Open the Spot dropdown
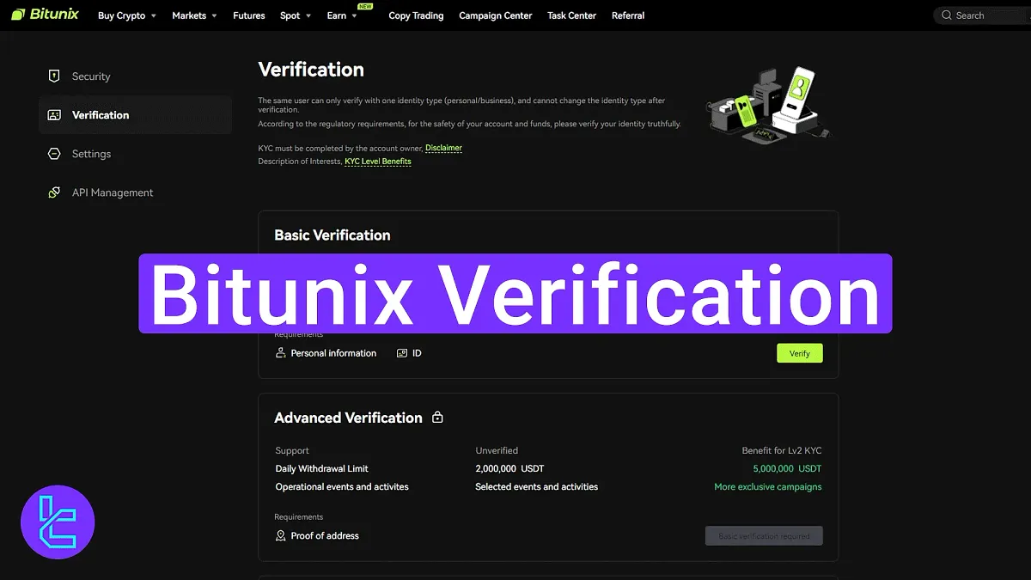This screenshot has width=1031, height=580. coord(290,15)
